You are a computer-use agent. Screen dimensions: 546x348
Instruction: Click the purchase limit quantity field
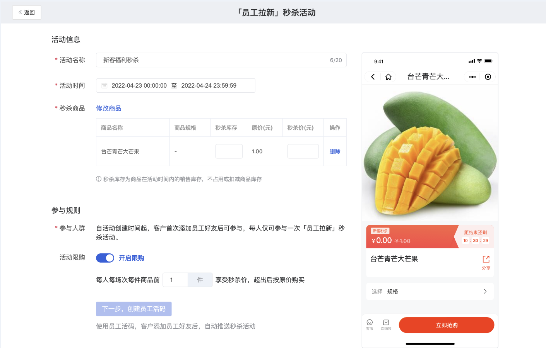(x=175, y=280)
